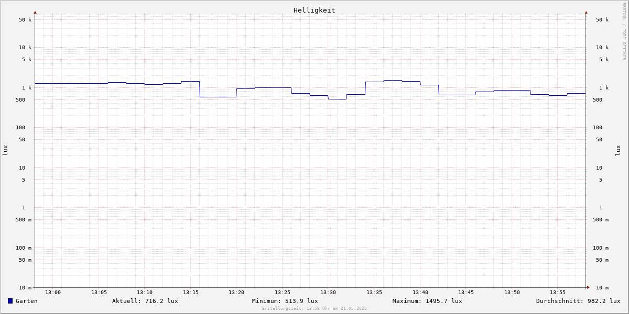Click the 13:55 time axis label
This screenshot has height=314, width=629.
pyautogui.click(x=558, y=293)
